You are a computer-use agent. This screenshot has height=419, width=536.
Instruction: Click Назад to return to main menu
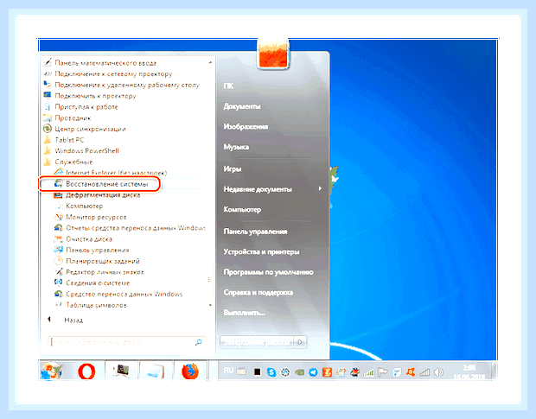coord(66,320)
